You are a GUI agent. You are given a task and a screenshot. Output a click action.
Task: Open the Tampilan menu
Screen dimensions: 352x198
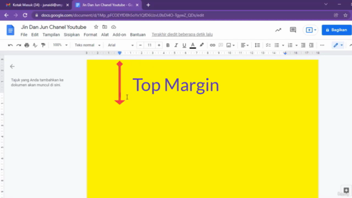pyautogui.click(x=51, y=35)
